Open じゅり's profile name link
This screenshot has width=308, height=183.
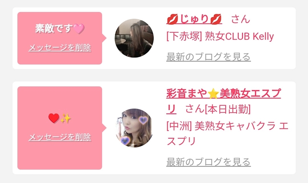194,19
